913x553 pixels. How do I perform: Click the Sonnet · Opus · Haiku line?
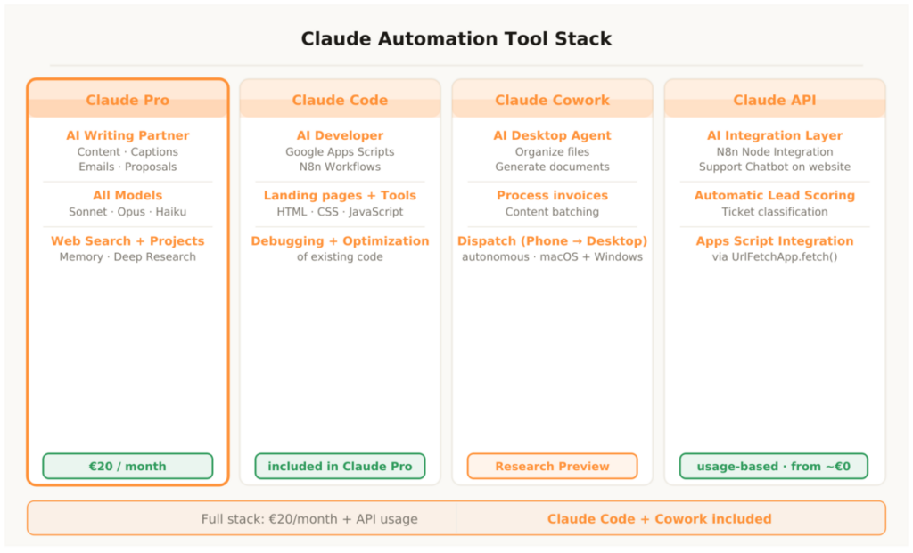tap(127, 212)
